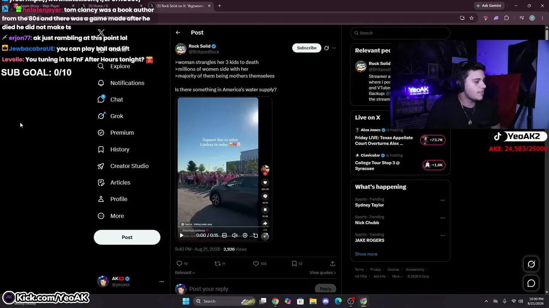Open Rock Solid's profile avatar on post

point(181,49)
